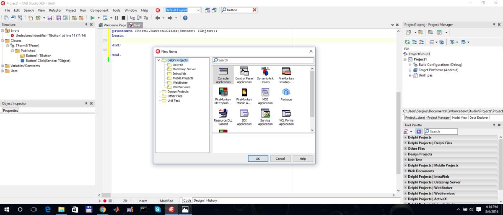Screen dimensions: 503x215
Task: Expand Target Platforms (Android) node
Action: click(410, 70)
